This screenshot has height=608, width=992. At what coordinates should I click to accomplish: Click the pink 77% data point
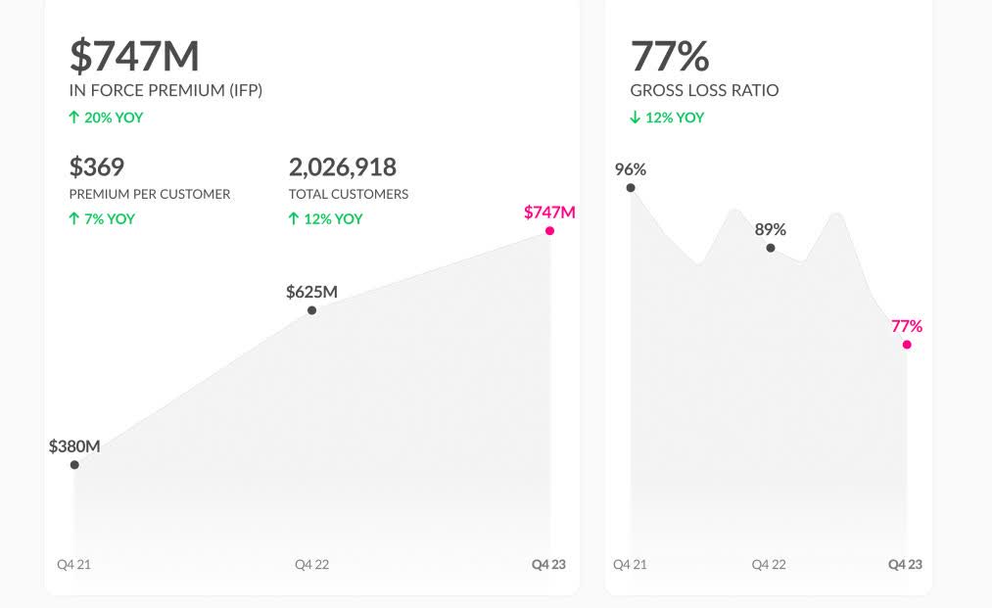(x=907, y=345)
